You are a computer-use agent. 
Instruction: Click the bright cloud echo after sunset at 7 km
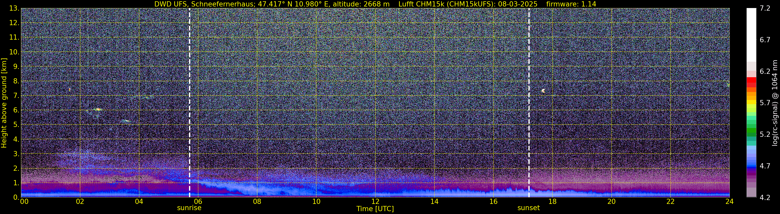543,91
